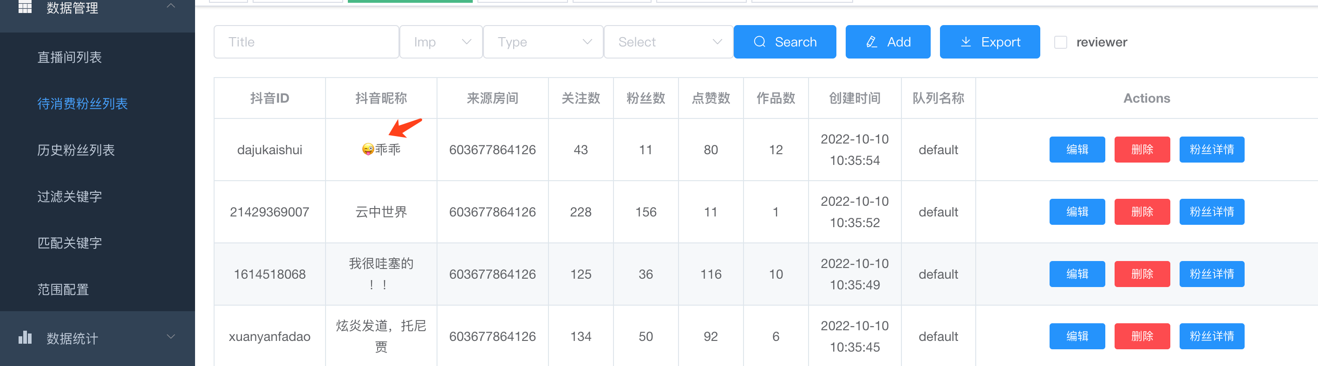Click 删除 for dajukaishui row
Viewport: 1318px width, 366px height.
pos(1142,150)
